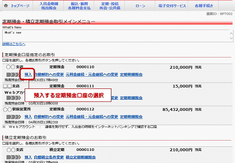Click 預入 in the 積立定期 account row
Image resolution: width=235 pixels, height=163 pixels.
pyautogui.click(x=28, y=157)
